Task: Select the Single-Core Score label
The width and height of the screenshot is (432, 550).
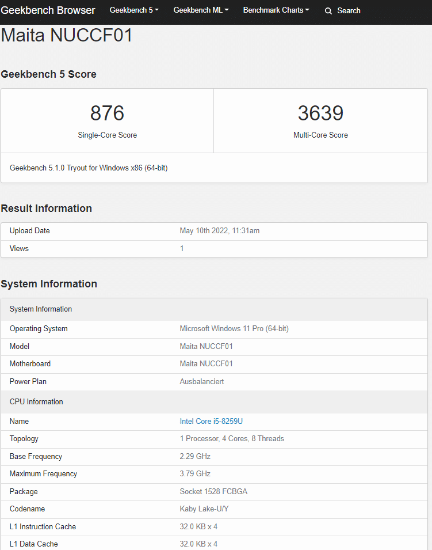Action: click(107, 135)
